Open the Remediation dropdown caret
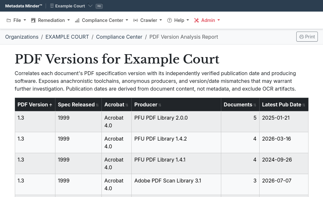Screen dimensions: 323x197 pyautogui.click(x=69, y=20)
